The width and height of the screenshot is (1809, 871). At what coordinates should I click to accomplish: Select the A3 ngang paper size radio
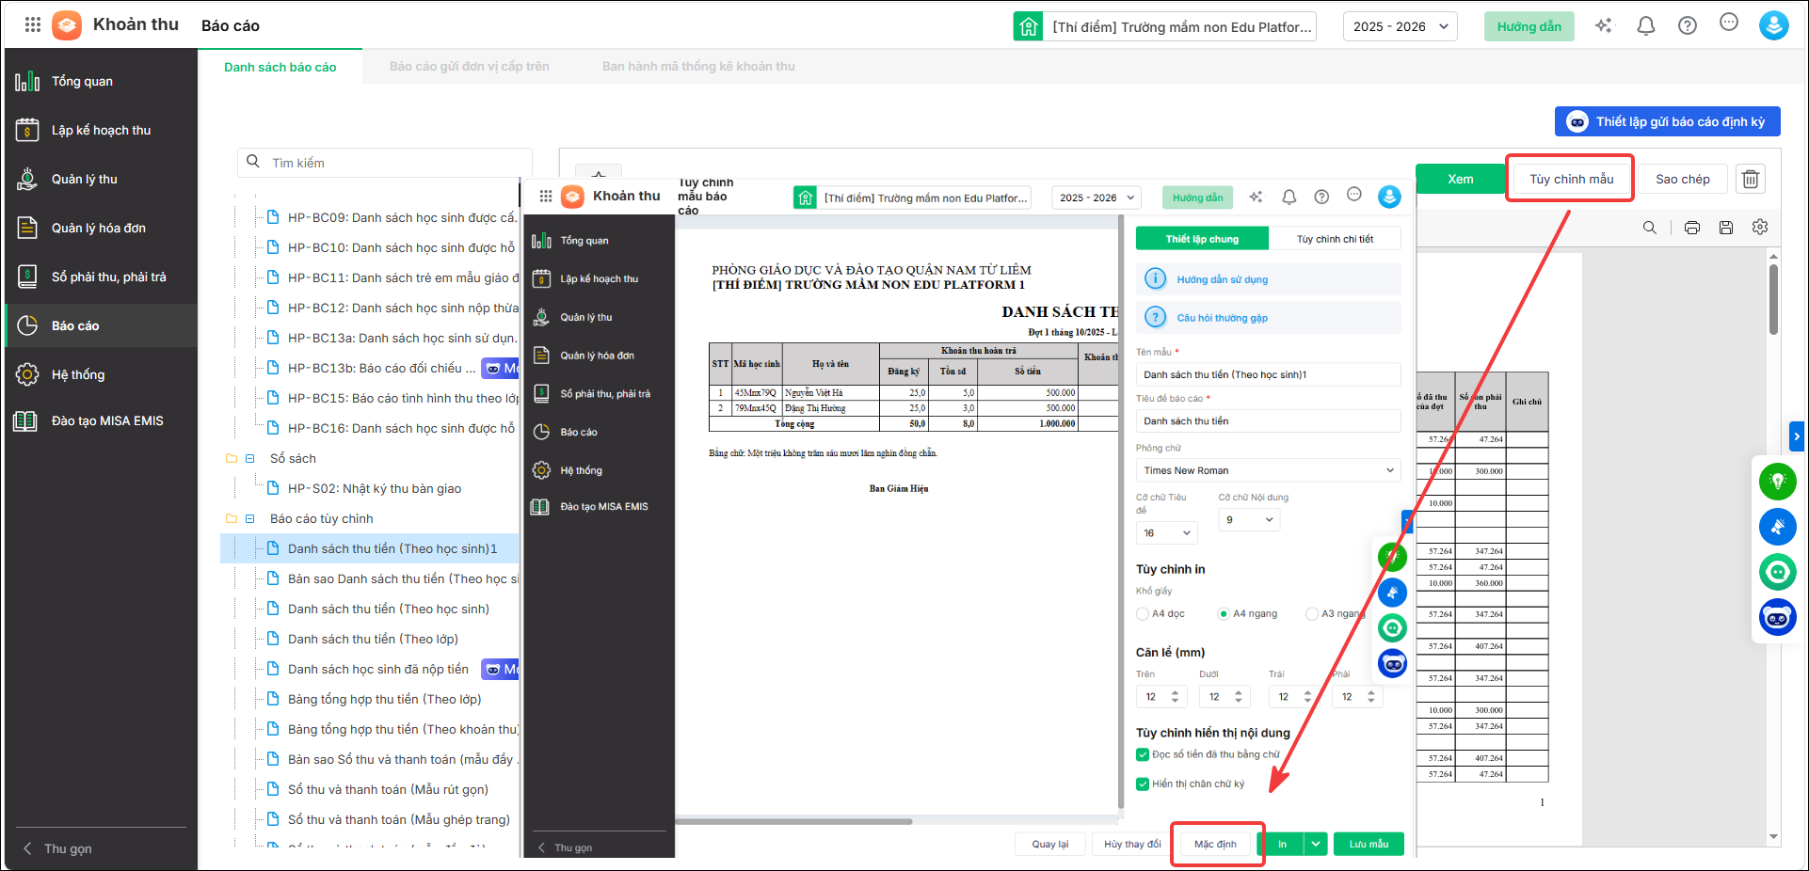1312,613
